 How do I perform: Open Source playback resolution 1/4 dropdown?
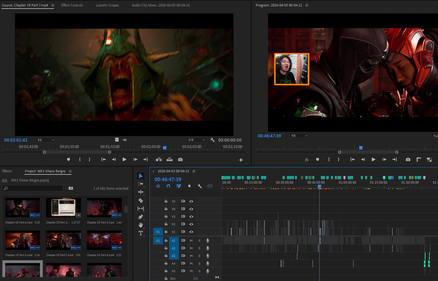196,140
